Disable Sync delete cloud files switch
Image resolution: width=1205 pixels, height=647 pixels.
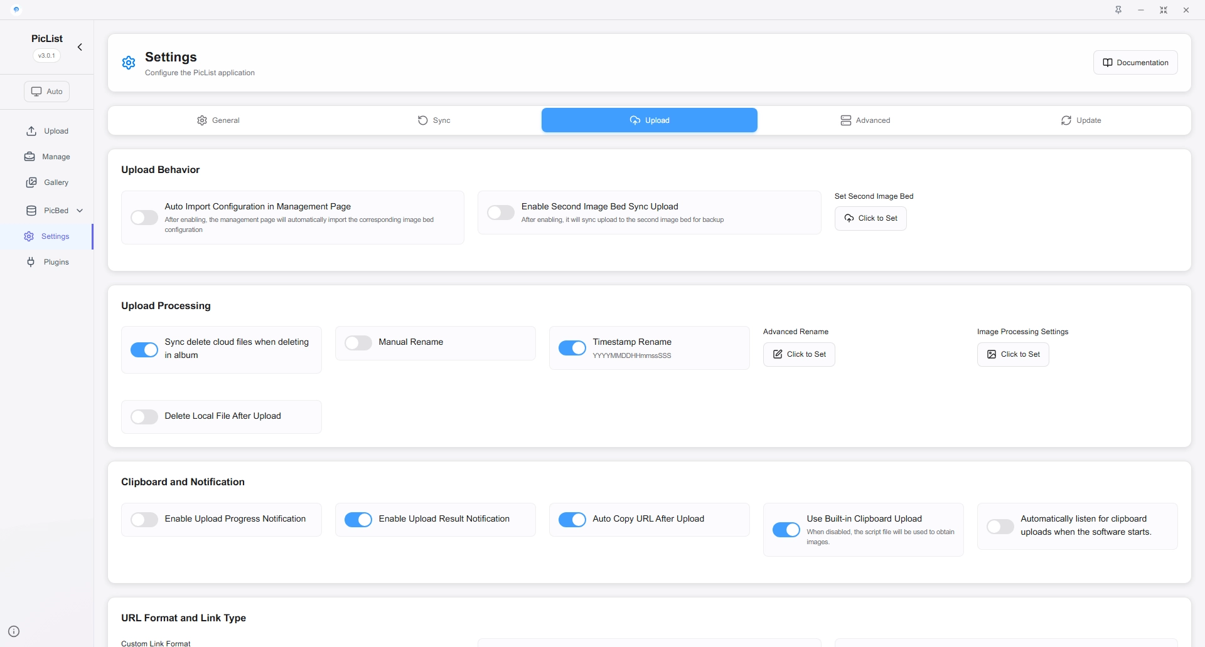[144, 350]
